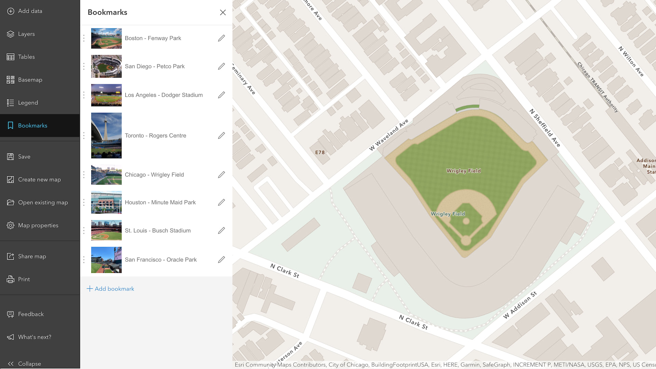Edit the Chicago - Wrigley Field bookmark name
Screen dimensions: 656x369
click(221, 175)
